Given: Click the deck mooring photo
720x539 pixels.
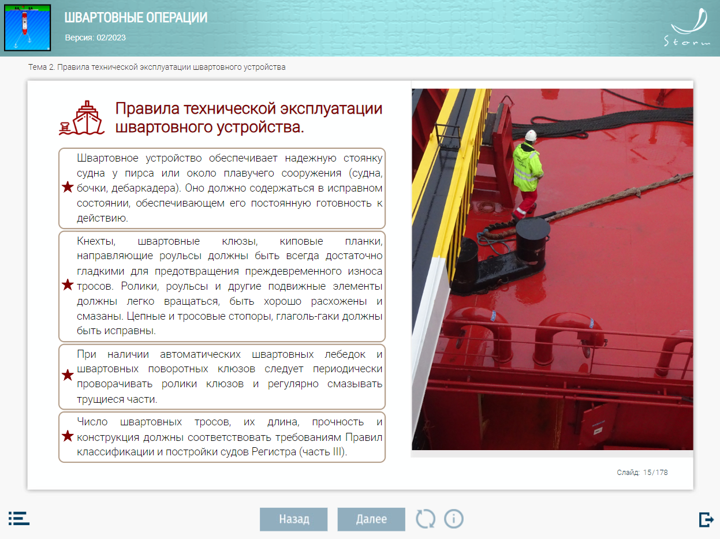Looking at the screenshot, I should point(552,269).
